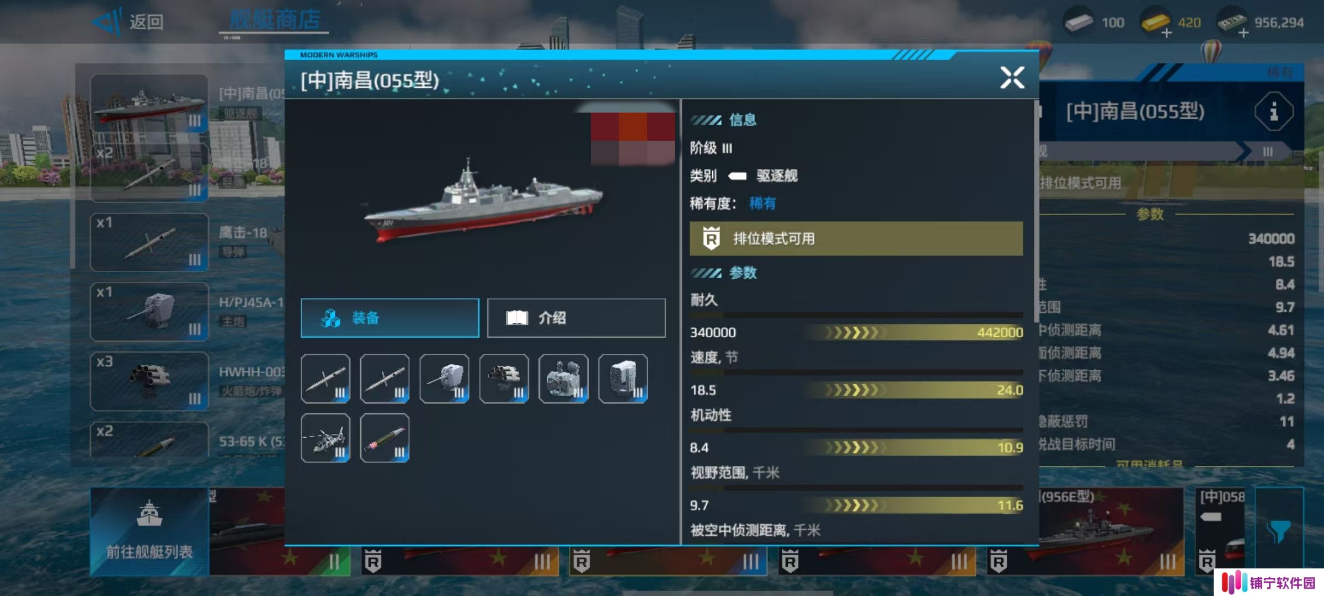Add gold with the plus icon
Screen dimensions: 1324x596
(x=1166, y=33)
